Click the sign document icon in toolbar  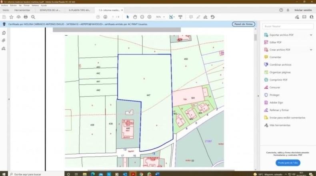(x=205, y=17)
